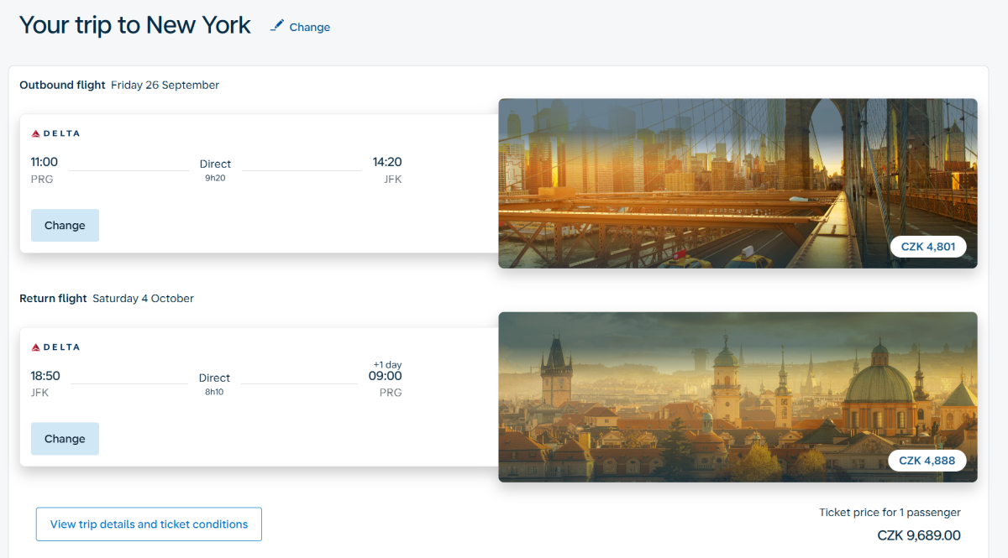Viewport: 1008px width, 558px height.
Task: Click the 11:00 PRG departure time
Action: point(45,169)
